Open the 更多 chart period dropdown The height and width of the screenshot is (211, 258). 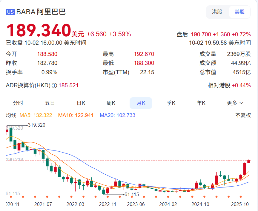235,103
